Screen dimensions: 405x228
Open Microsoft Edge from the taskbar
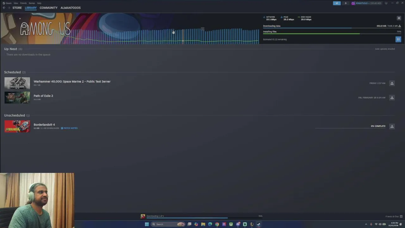210,224
